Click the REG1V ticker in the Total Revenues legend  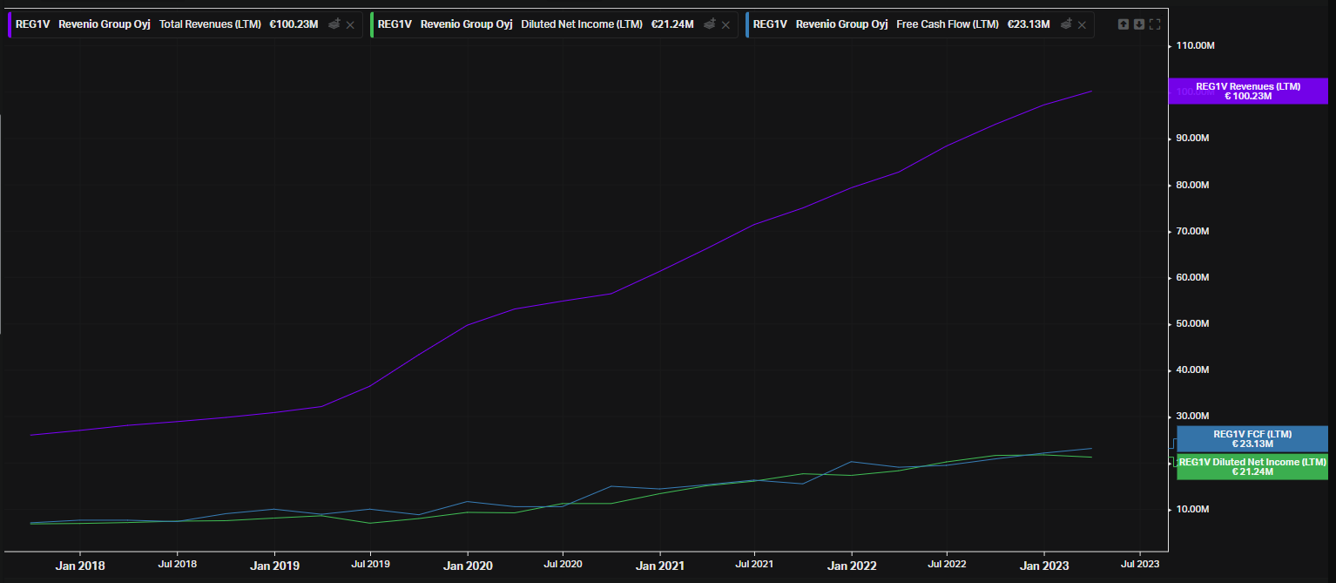33,24
